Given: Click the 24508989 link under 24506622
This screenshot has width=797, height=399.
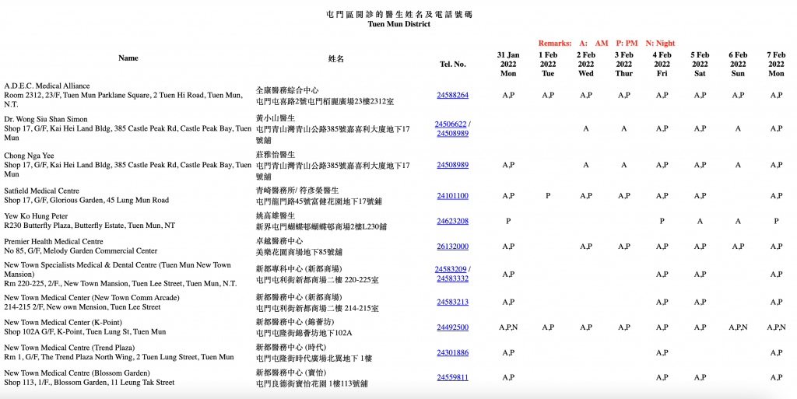Looking at the screenshot, I should (x=452, y=133).
